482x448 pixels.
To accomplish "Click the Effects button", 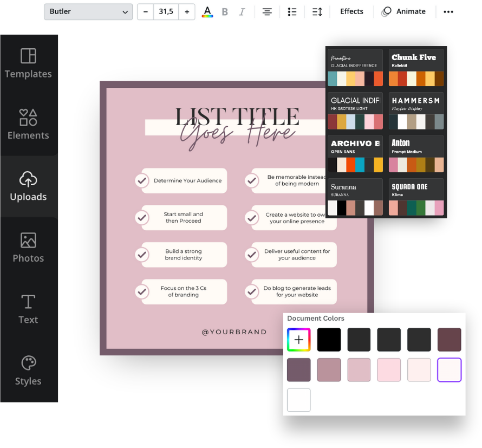I will pos(351,12).
